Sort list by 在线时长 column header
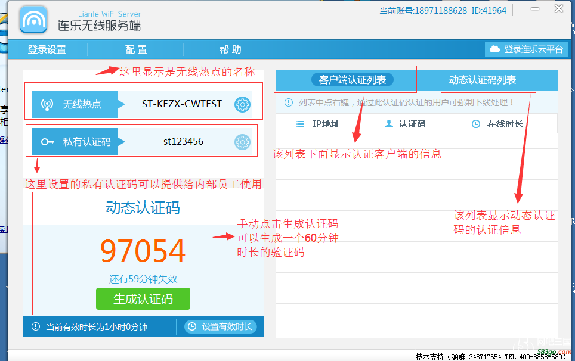Screen dimensions: 575x361 coord(497,124)
